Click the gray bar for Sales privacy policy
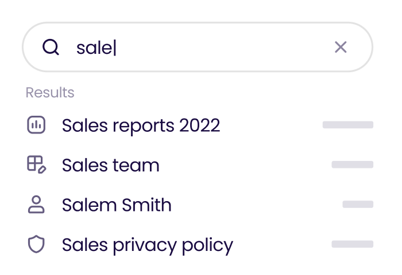Viewport: 402px width, 275px height. (x=352, y=245)
